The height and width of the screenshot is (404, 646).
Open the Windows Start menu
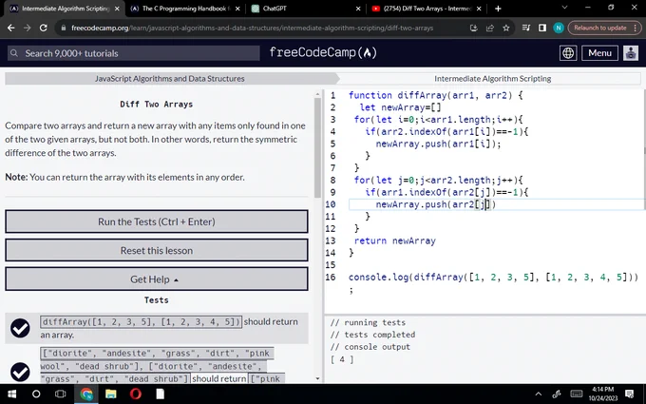point(12,394)
